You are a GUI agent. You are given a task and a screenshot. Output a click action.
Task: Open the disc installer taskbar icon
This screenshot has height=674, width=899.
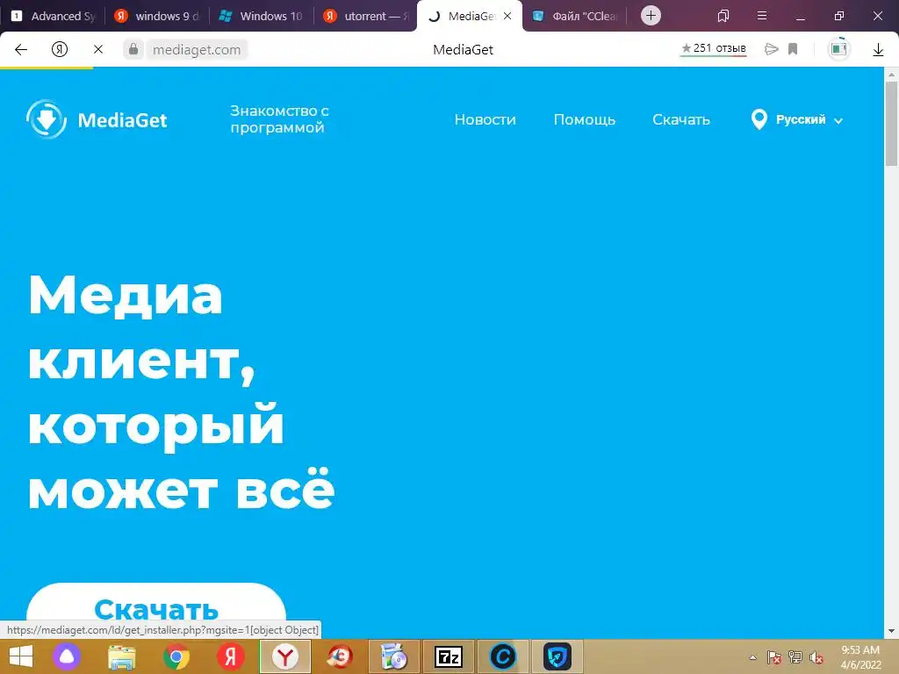tap(394, 656)
